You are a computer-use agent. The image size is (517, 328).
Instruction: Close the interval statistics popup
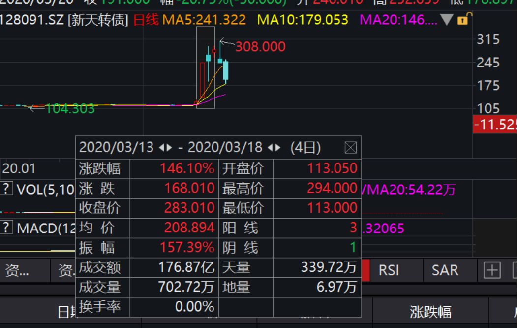tap(350, 147)
